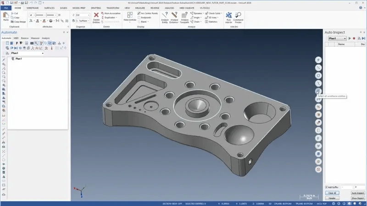Open the Plan1 dropdown in Auto Inspect
This screenshot has height=206, width=367.
tap(345, 38)
